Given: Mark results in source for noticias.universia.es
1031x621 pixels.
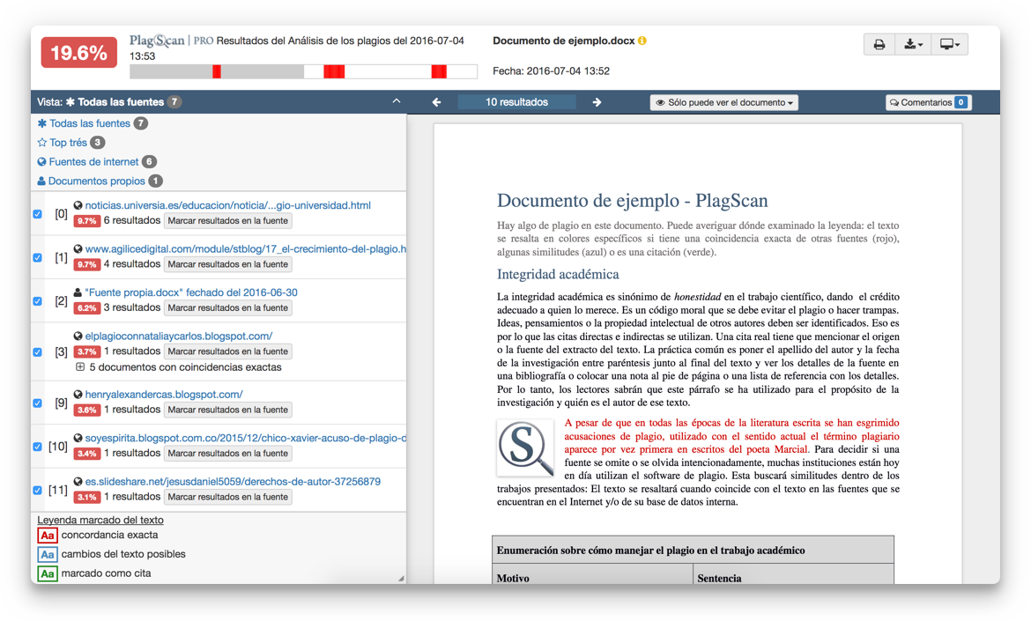Looking at the screenshot, I should (227, 221).
